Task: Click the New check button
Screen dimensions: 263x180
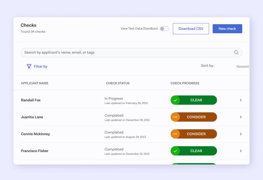Action: tap(227, 29)
